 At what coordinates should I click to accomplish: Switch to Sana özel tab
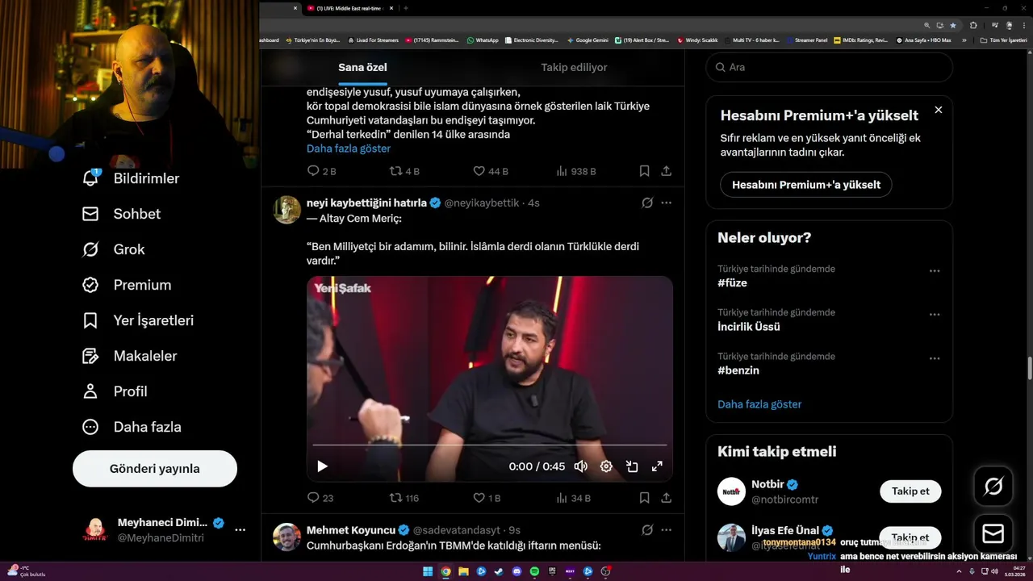(362, 67)
